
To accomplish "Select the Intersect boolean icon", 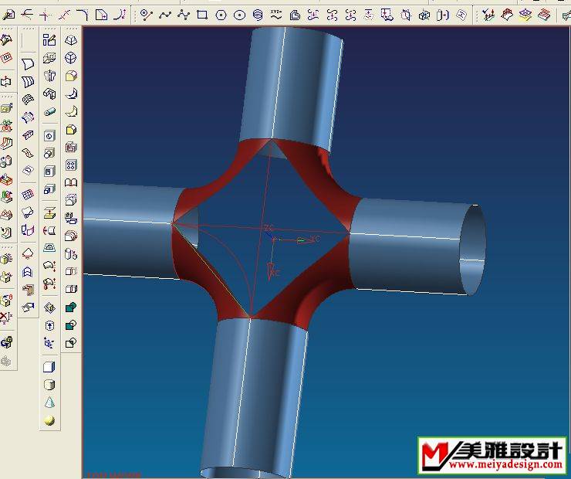I will tap(71, 343).
